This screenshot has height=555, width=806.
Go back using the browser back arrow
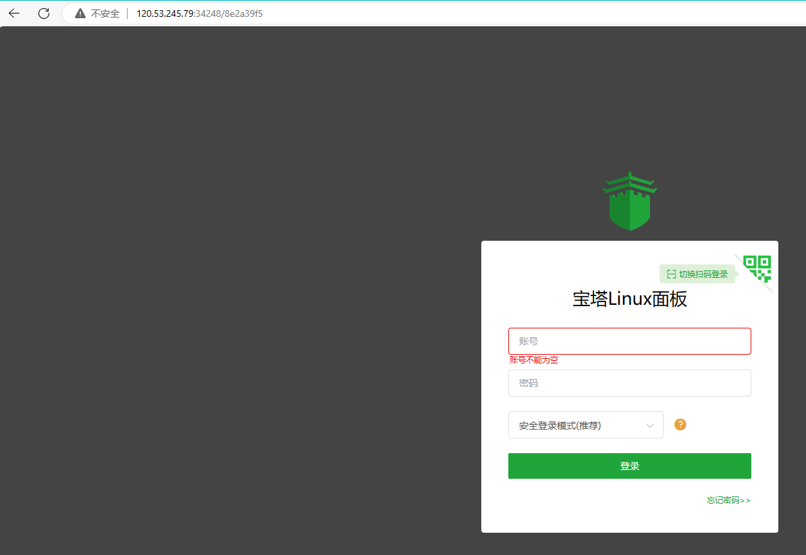click(x=14, y=13)
